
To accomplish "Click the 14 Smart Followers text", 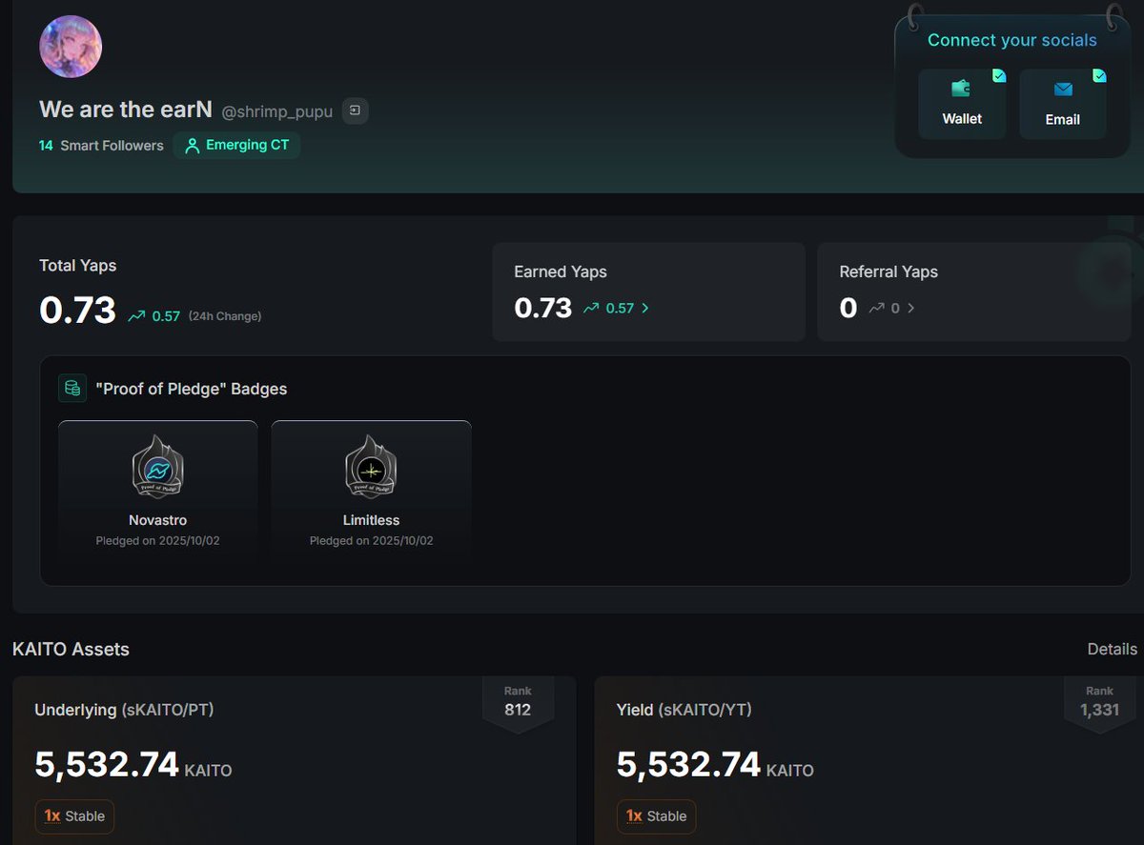I will pyautogui.click(x=101, y=146).
